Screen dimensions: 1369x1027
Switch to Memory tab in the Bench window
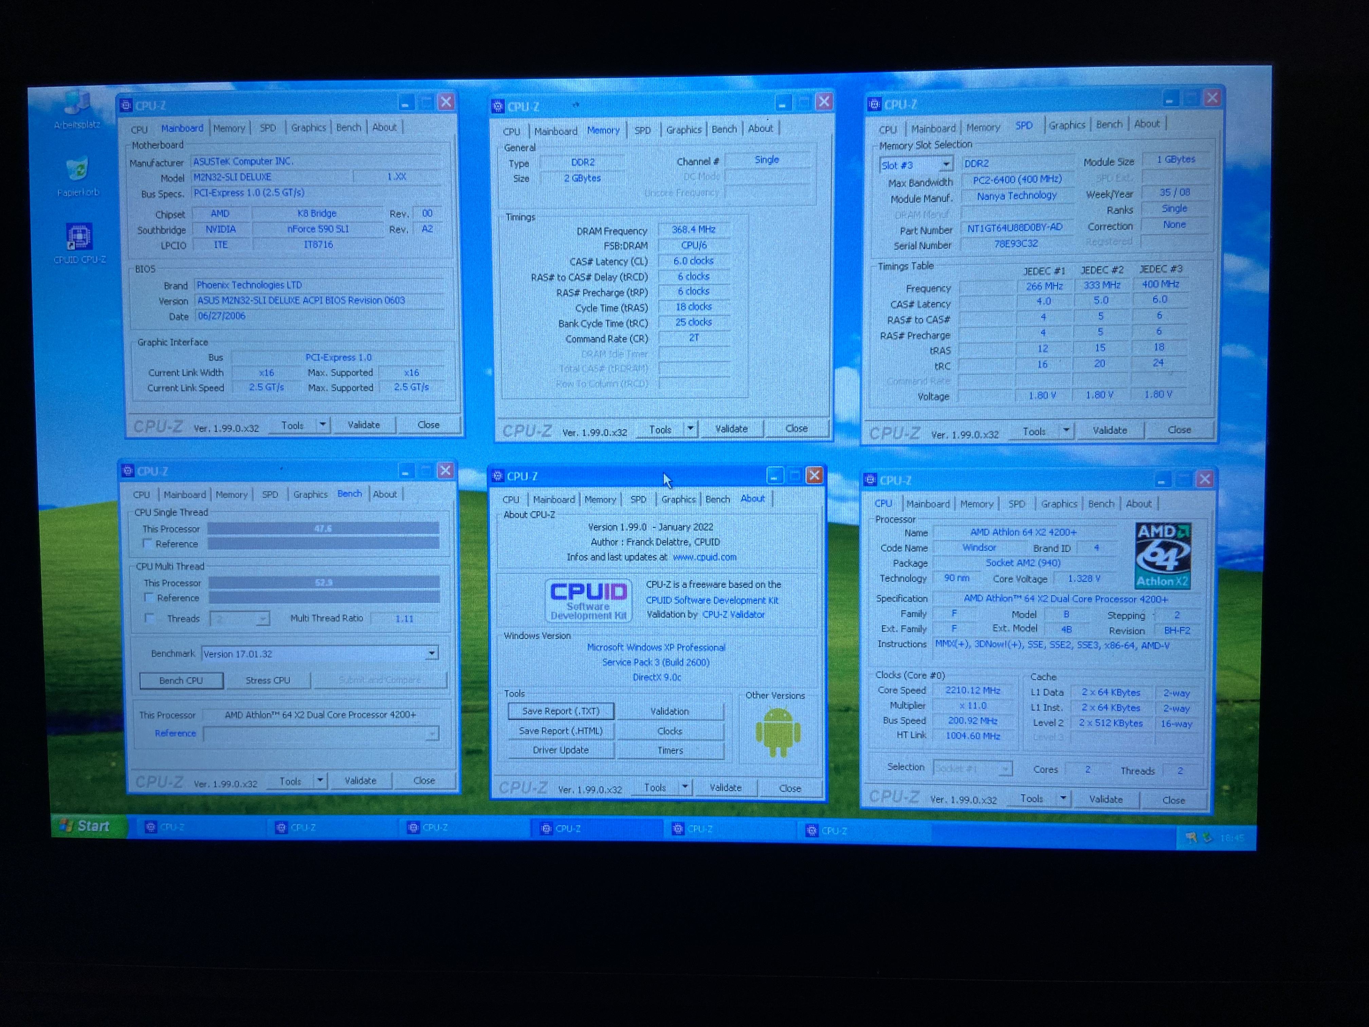pos(232,494)
